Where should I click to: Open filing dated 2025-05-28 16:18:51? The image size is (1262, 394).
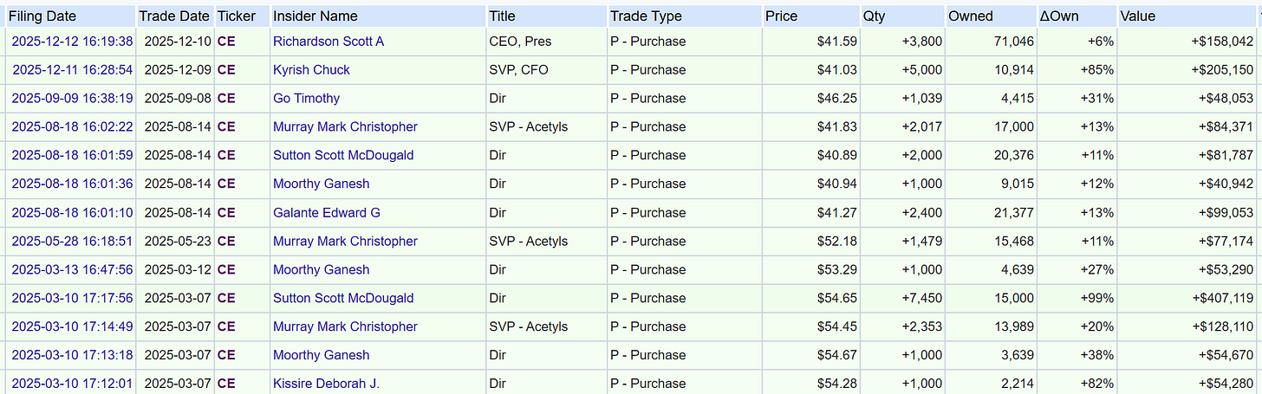[72, 242]
